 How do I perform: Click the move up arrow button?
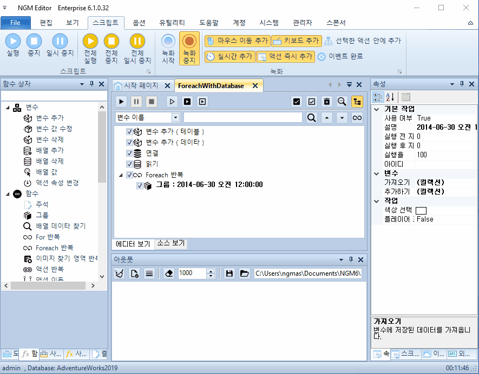tap(327, 117)
